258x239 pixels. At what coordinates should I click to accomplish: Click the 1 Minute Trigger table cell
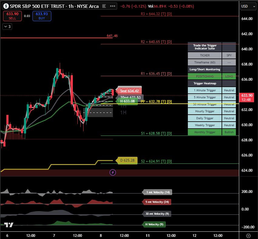(205, 90)
